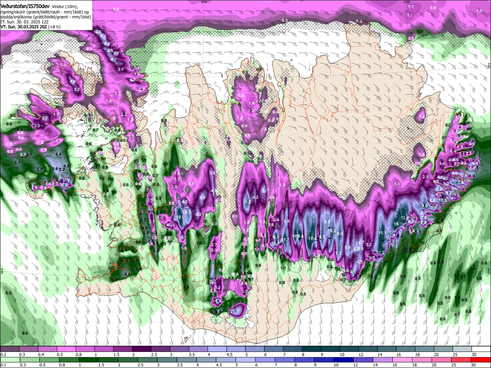Click the 7.3 precipitation value on the map
Screen dimensions: 491x368
click(x=338, y=253)
